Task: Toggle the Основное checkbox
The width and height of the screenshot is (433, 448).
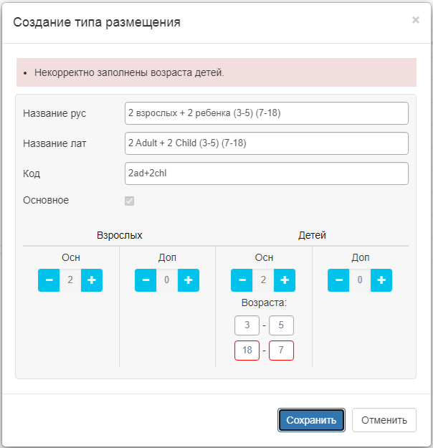Action: [130, 201]
